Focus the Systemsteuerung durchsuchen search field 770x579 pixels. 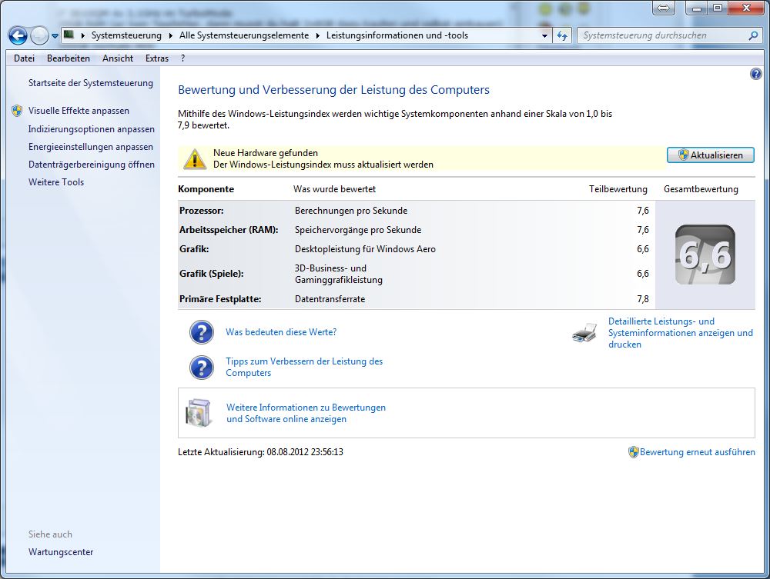coord(663,35)
